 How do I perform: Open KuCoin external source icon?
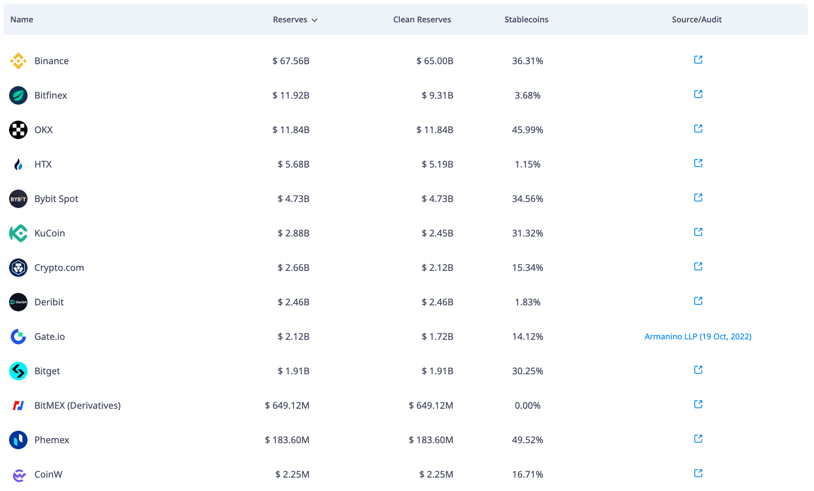pos(698,232)
